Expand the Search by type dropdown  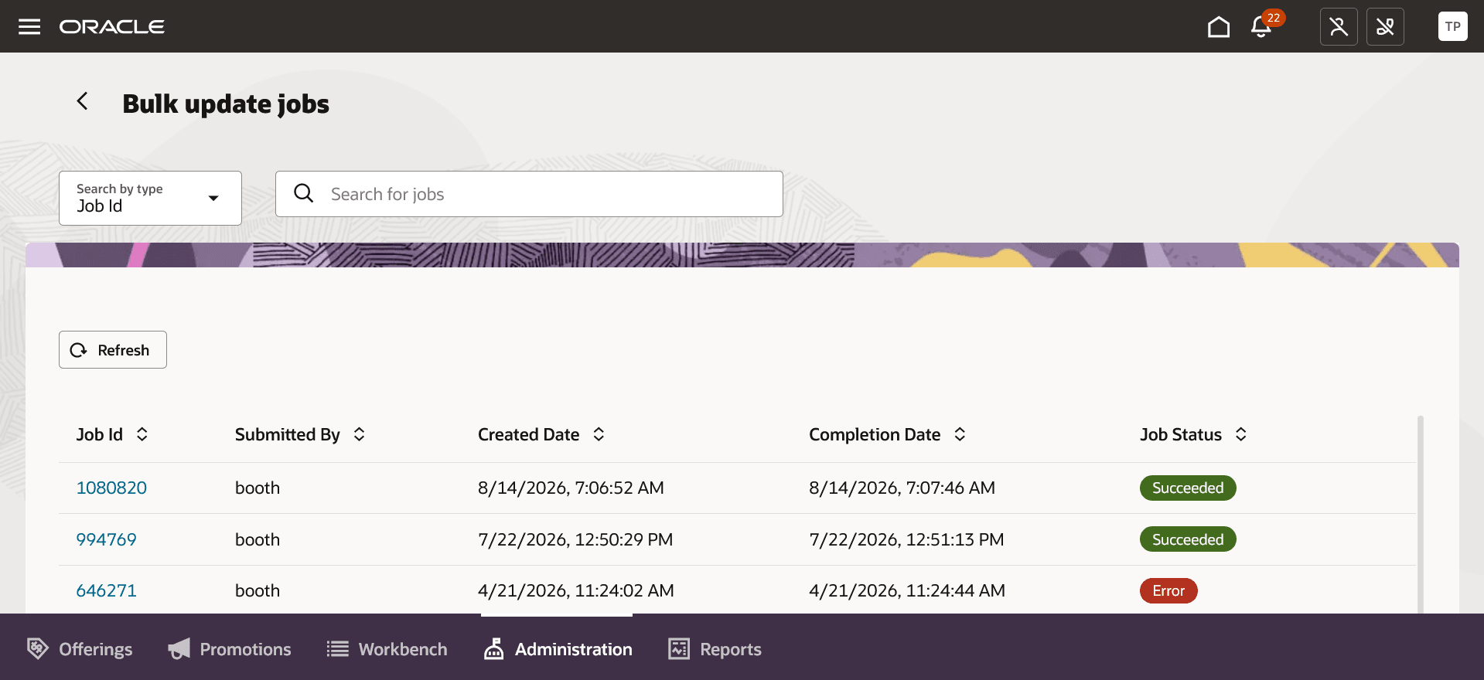coord(150,198)
